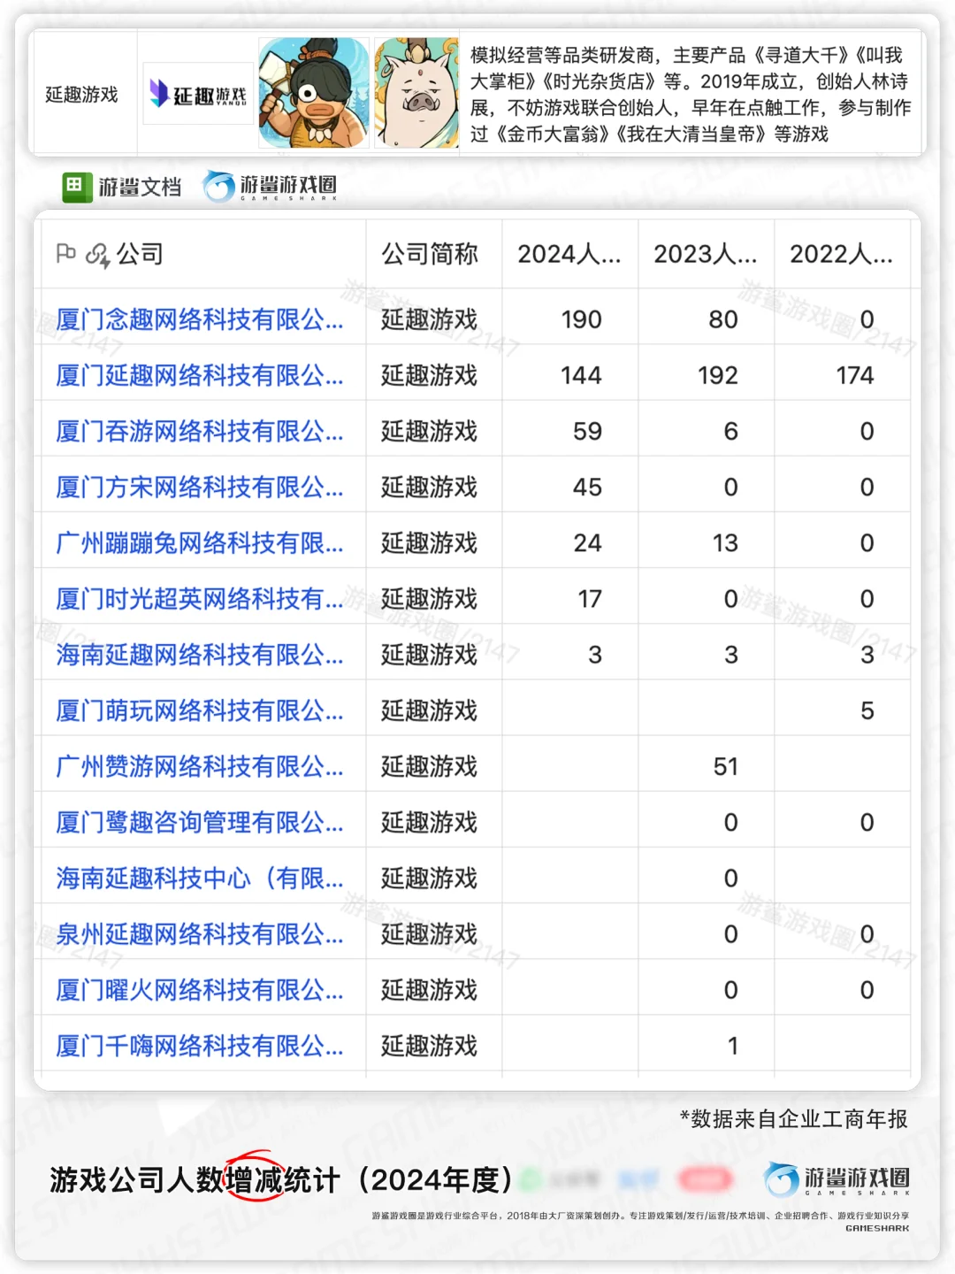The width and height of the screenshot is (955, 1274).
Task: Click the 45 value for 厦门方宋
Action: [x=588, y=487]
